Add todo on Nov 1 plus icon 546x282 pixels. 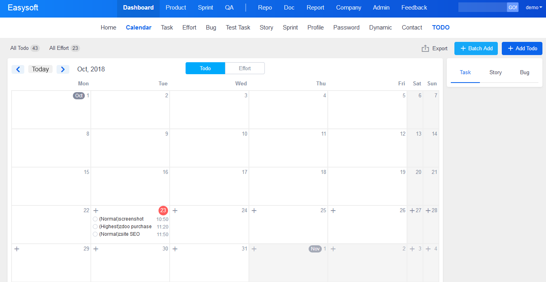[254, 249]
